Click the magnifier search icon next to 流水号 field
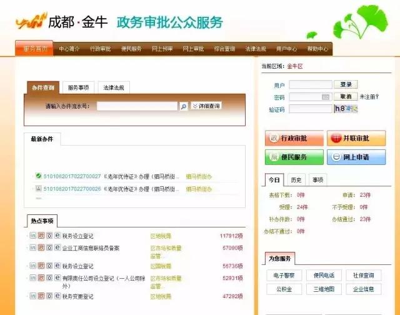Image resolution: width=400 pixels, height=315 pixels. pos(183,106)
